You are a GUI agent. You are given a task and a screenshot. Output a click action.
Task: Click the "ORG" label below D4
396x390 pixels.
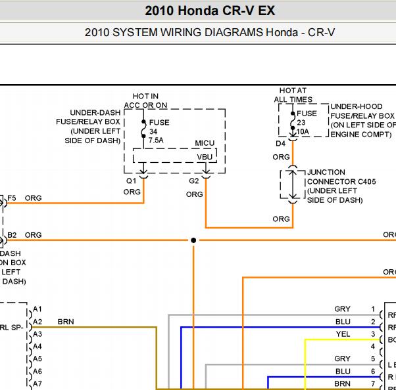[281, 157]
